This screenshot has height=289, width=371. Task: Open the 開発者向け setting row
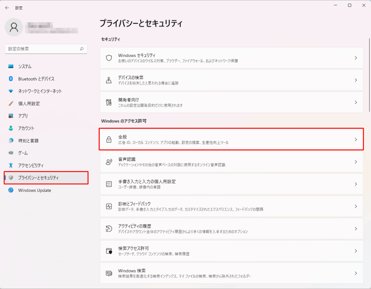click(232, 102)
